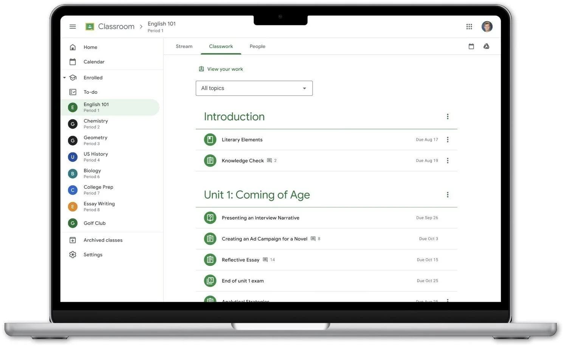Click the Knowledge Check comments icon
The image size is (564, 346).
click(x=270, y=160)
